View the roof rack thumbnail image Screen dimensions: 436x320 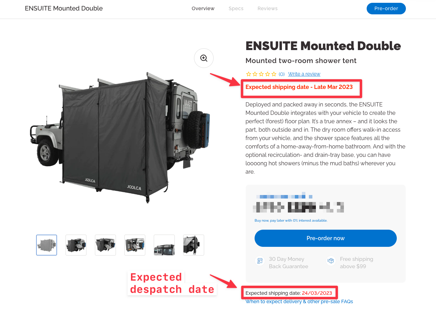[164, 245]
